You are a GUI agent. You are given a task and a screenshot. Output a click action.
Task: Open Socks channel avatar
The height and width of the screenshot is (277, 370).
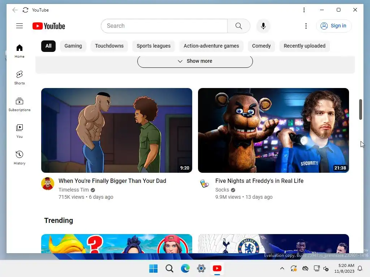(x=205, y=184)
